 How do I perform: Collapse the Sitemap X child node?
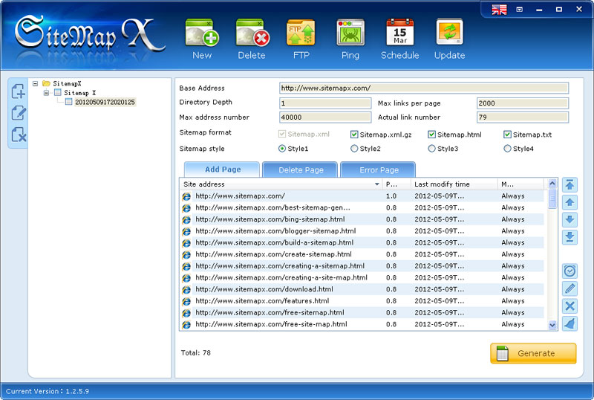[47, 93]
